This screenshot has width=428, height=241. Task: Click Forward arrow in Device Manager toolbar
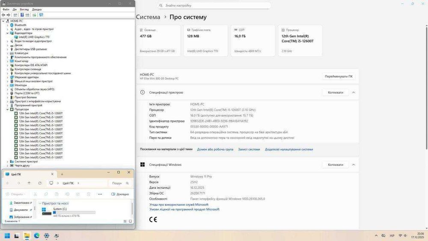[x=9, y=15]
